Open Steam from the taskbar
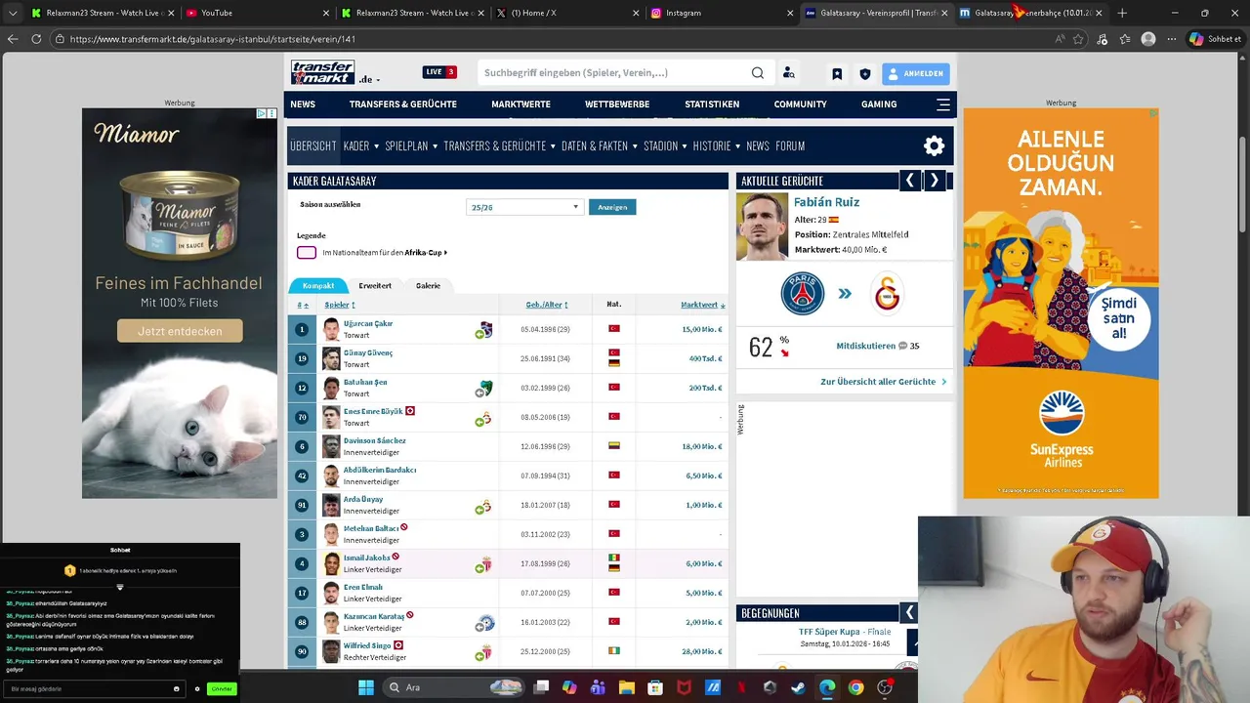This screenshot has width=1250, height=703. click(798, 687)
